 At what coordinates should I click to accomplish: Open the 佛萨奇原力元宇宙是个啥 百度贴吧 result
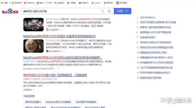coord(55,75)
